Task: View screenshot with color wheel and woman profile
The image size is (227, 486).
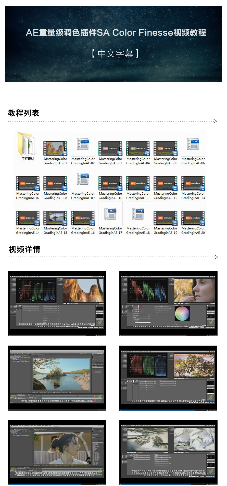Action: click(x=168, y=303)
